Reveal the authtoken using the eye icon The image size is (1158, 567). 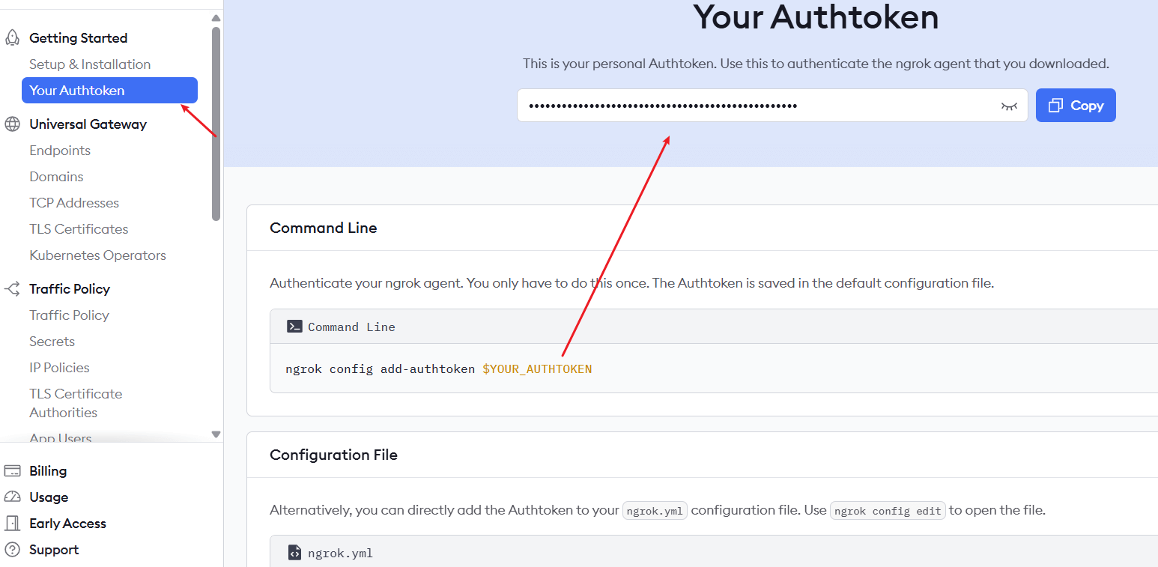click(x=1009, y=106)
